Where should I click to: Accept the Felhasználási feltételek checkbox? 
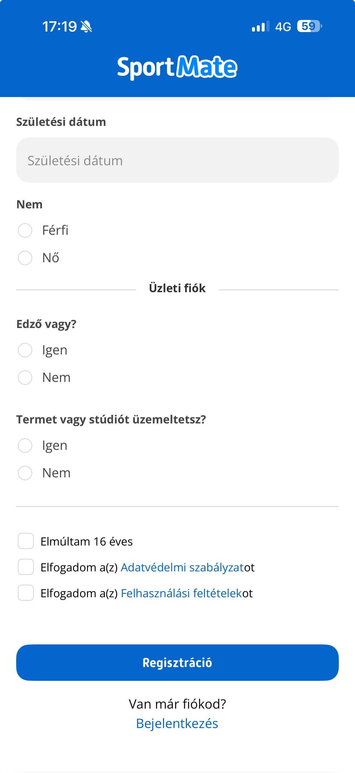26,593
